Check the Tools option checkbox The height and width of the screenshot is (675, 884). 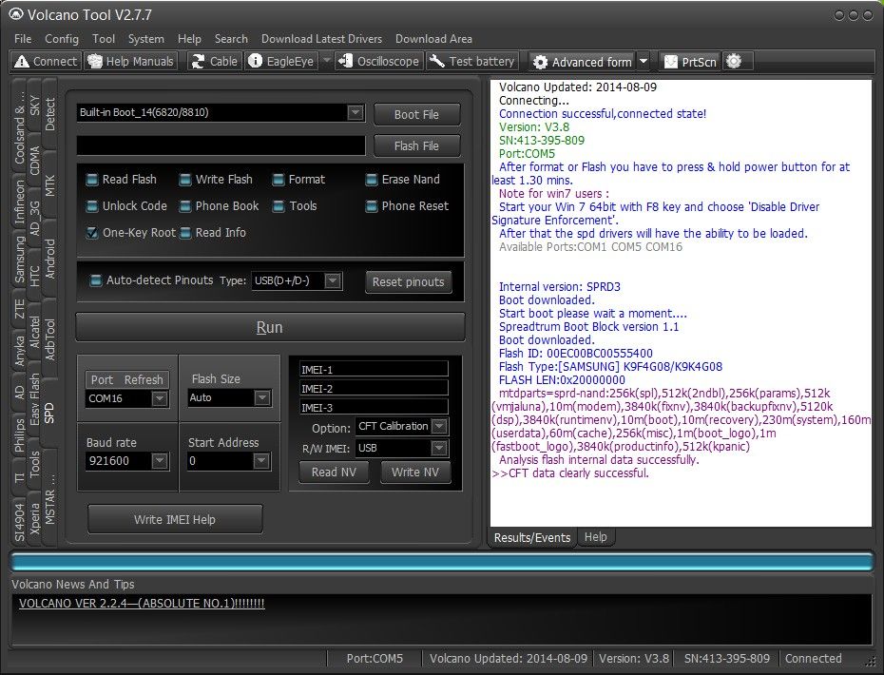pos(278,206)
